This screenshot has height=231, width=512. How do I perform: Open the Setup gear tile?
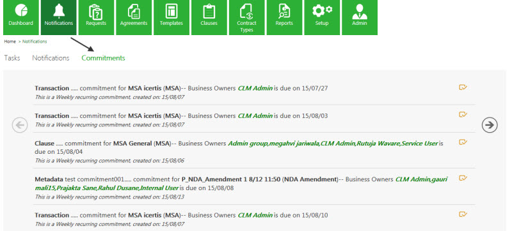coord(322,17)
